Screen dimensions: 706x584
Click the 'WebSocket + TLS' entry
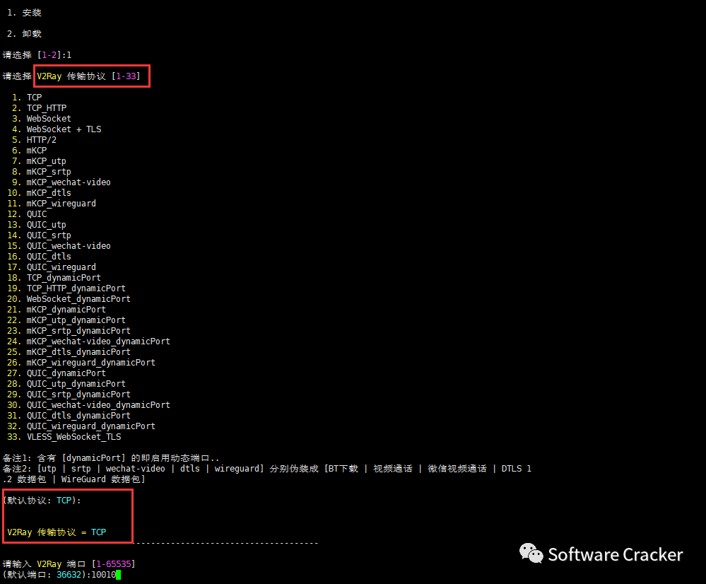(x=64, y=129)
